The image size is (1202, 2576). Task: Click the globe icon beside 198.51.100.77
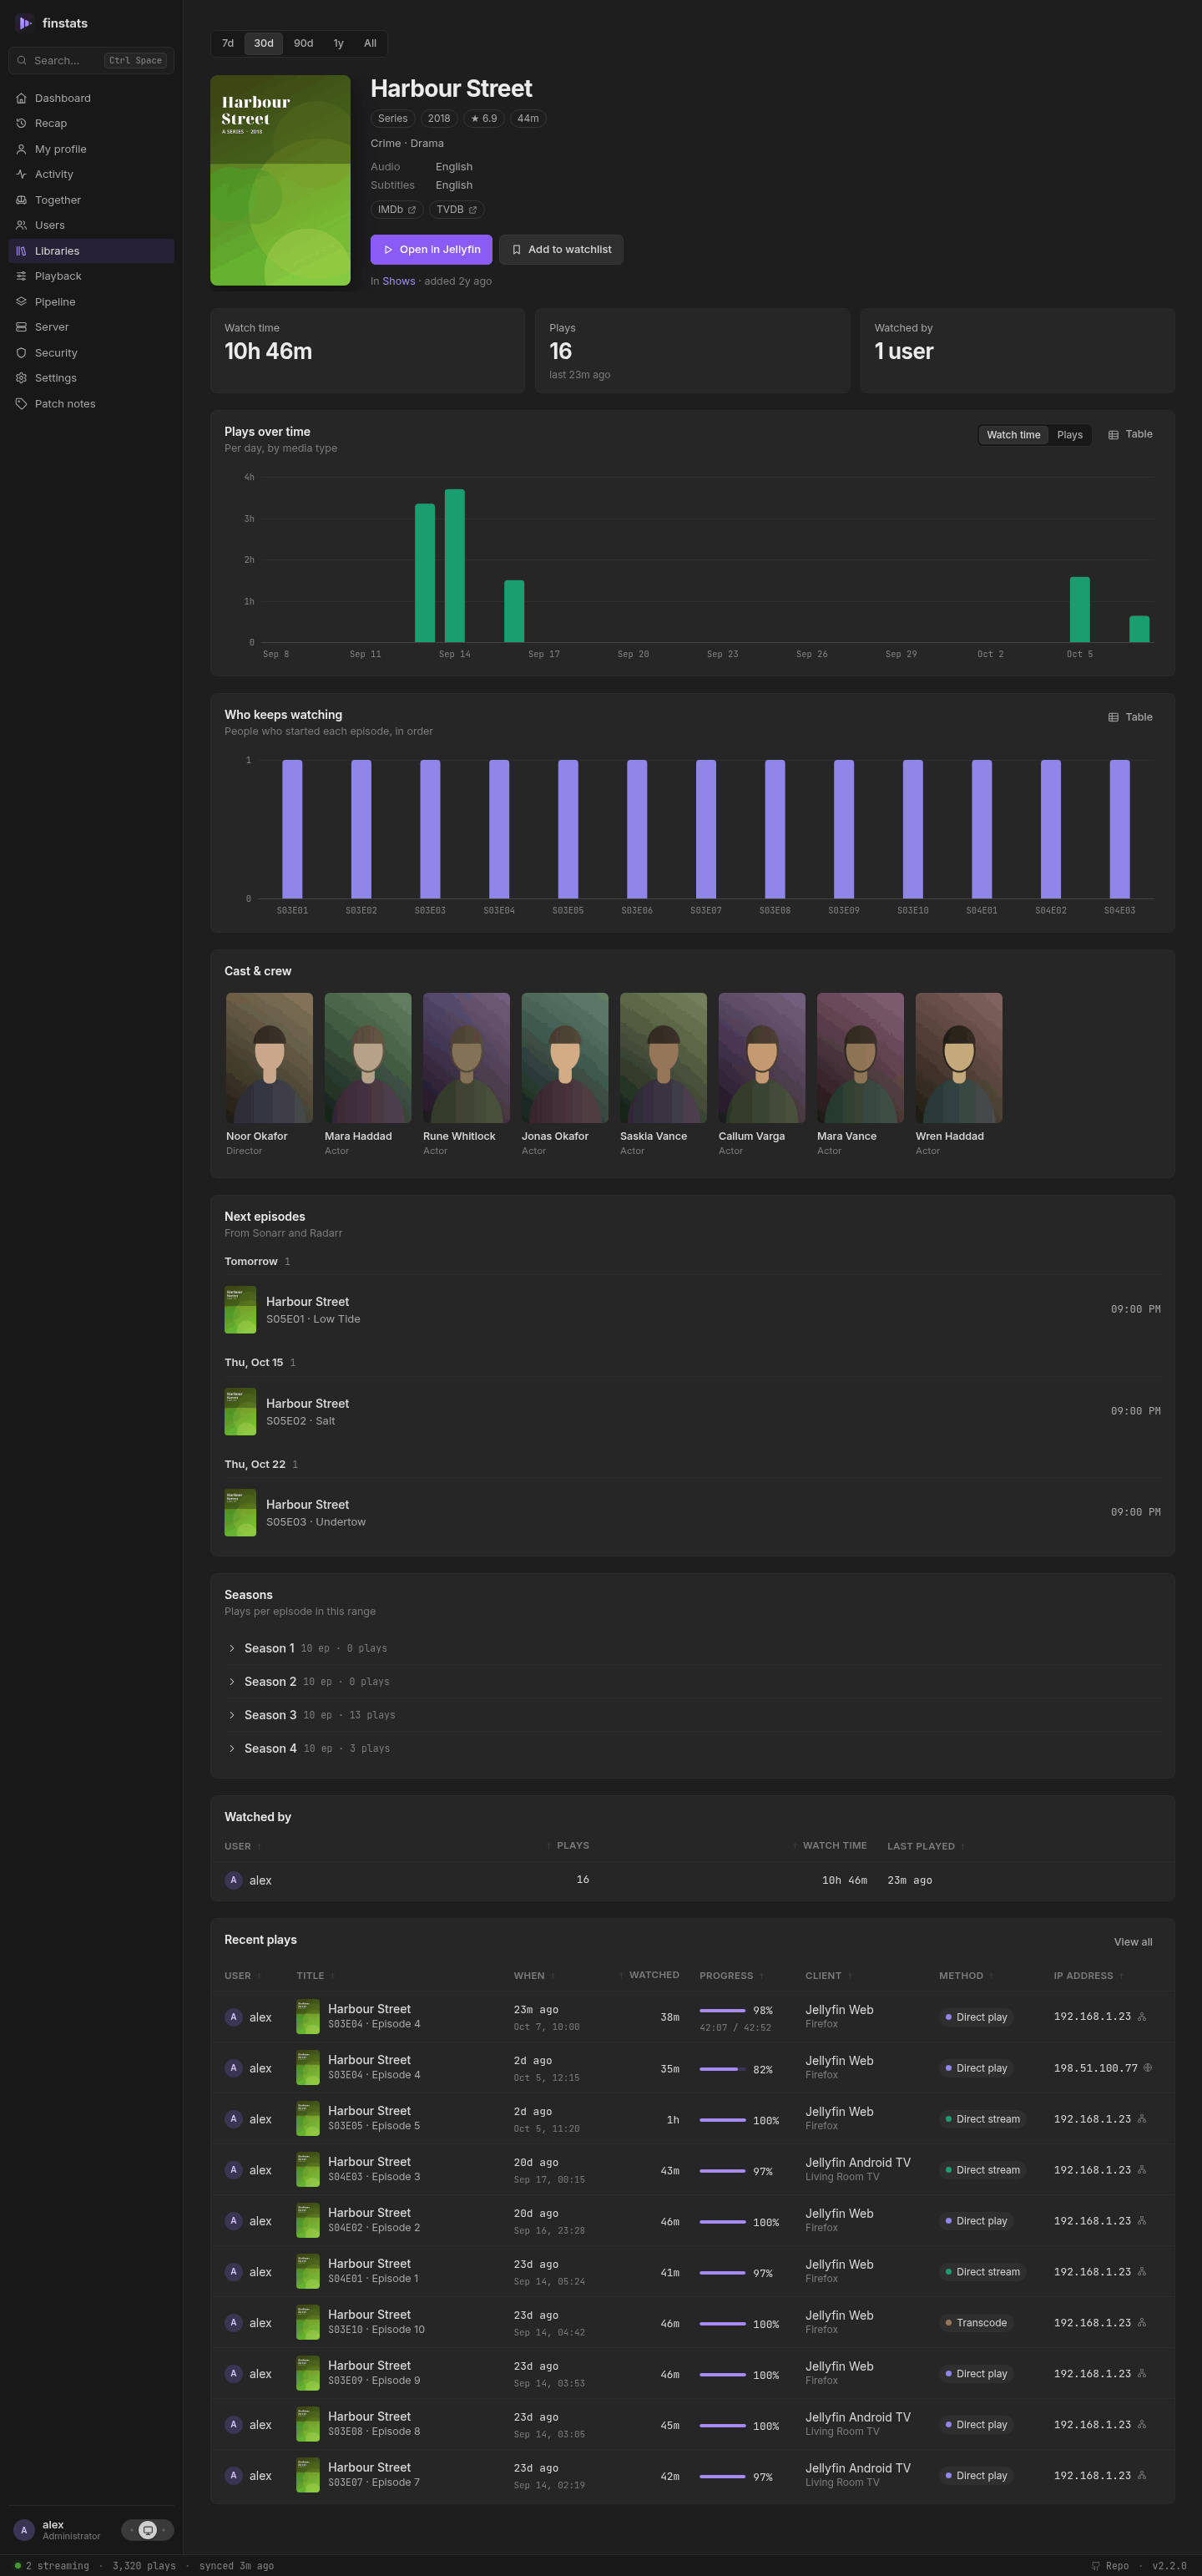1147,2067
